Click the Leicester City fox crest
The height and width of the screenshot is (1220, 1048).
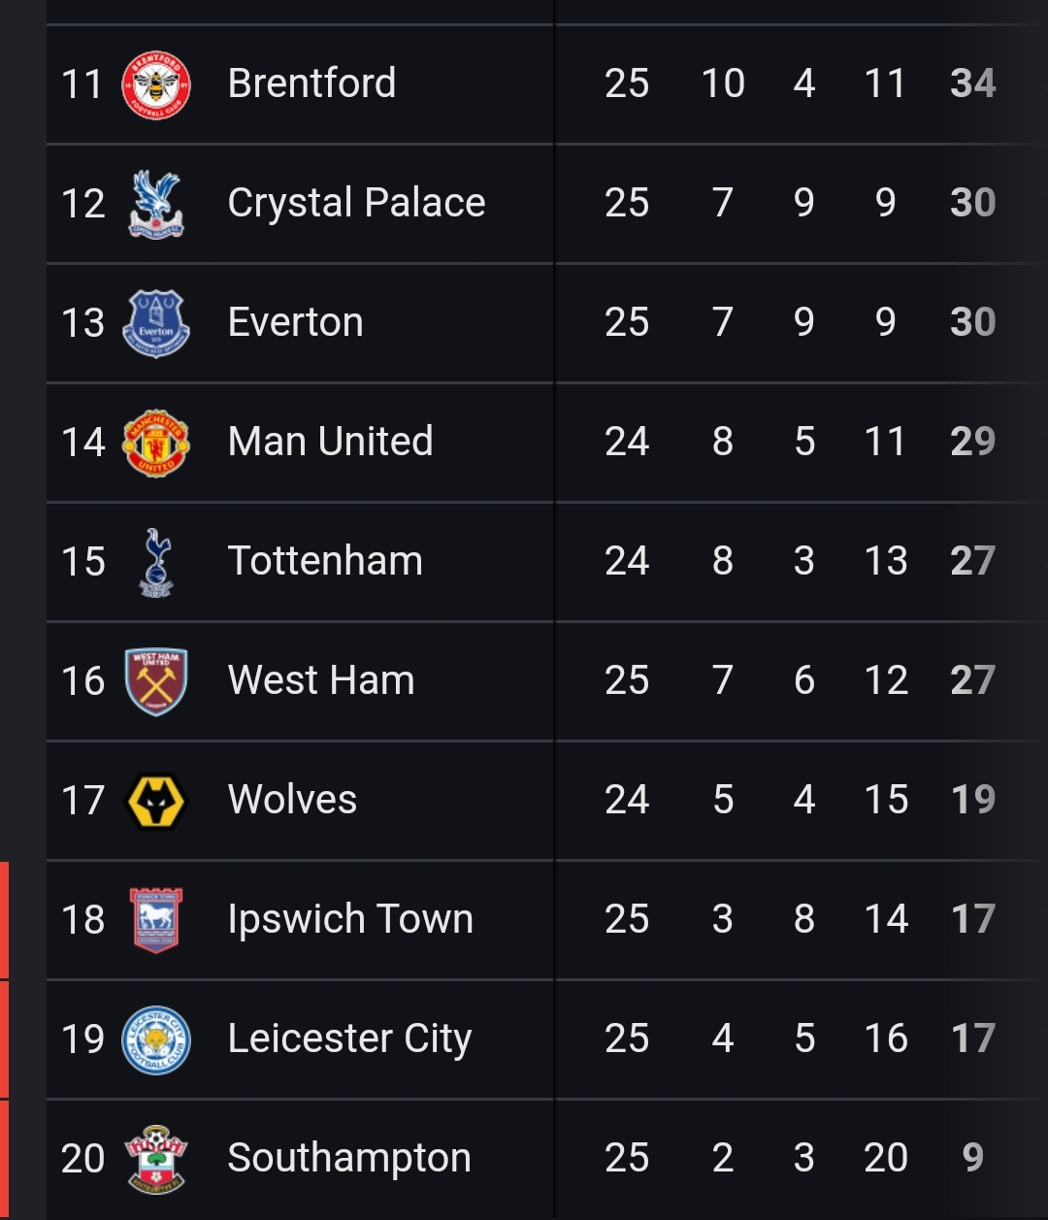tap(156, 1039)
